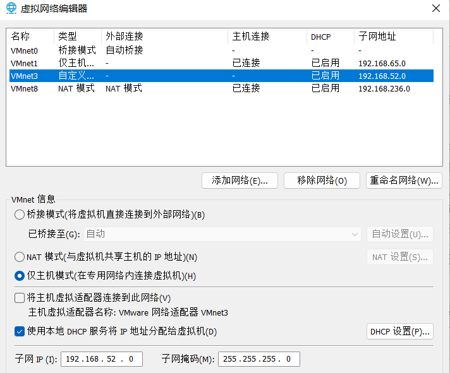Open DHCP 设置 dialog
The image size is (450, 373).
tap(399, 331)
